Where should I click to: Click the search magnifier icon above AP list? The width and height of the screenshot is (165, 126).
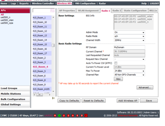tap(53, 10)
